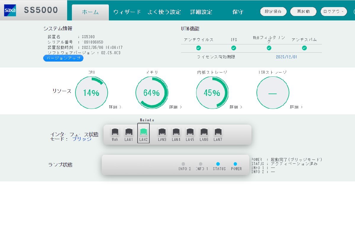Click the INFO 2 lamp indicator
Viewport: 355px width, 243px height.
click(x=183, y=164)
